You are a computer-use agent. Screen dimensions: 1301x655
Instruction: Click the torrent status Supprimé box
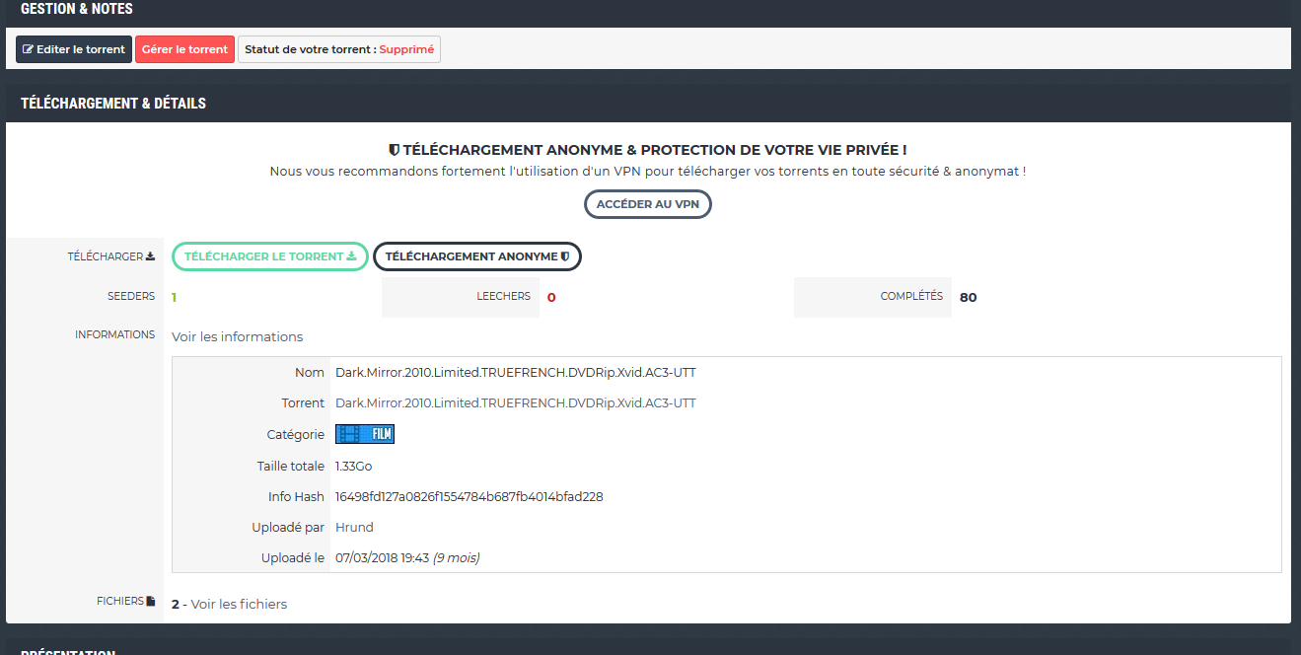(x=338, y=49)
